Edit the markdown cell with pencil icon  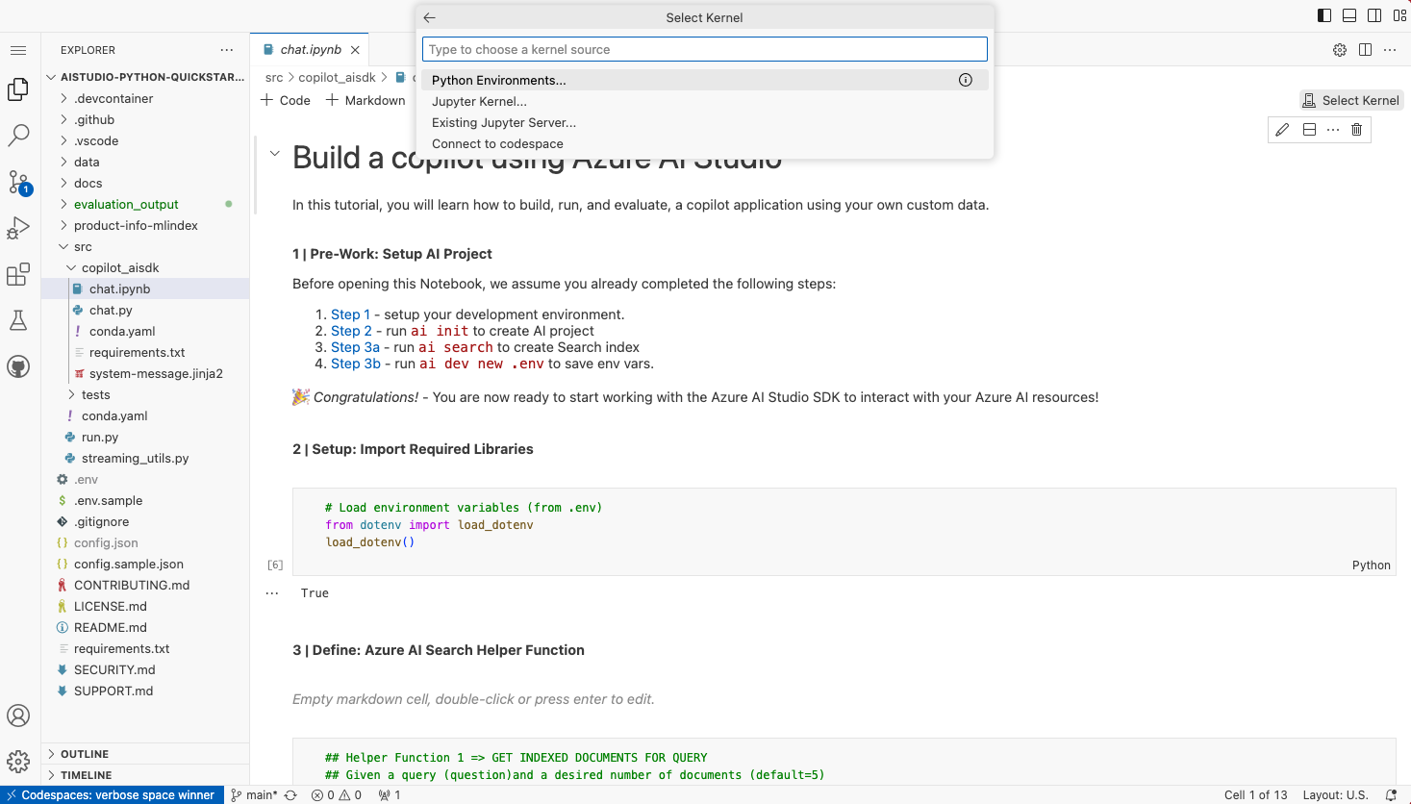(x=1282, y=130)
